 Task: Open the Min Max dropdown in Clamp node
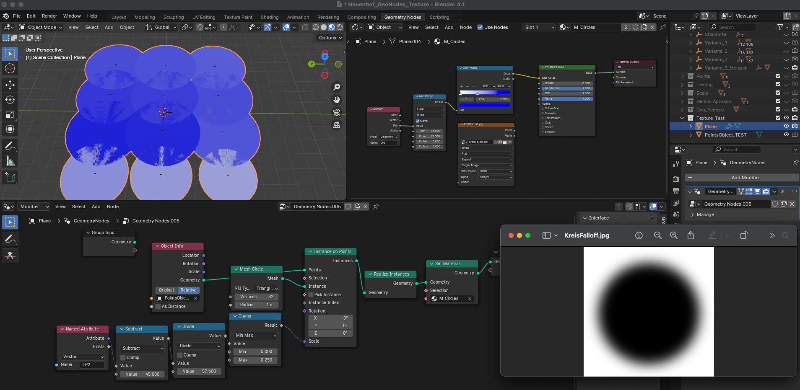(x=256, y=335)
